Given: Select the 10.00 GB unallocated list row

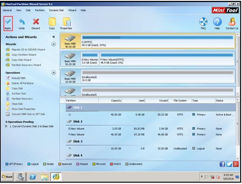Looking at the screenshot, I should coord(150,149).
